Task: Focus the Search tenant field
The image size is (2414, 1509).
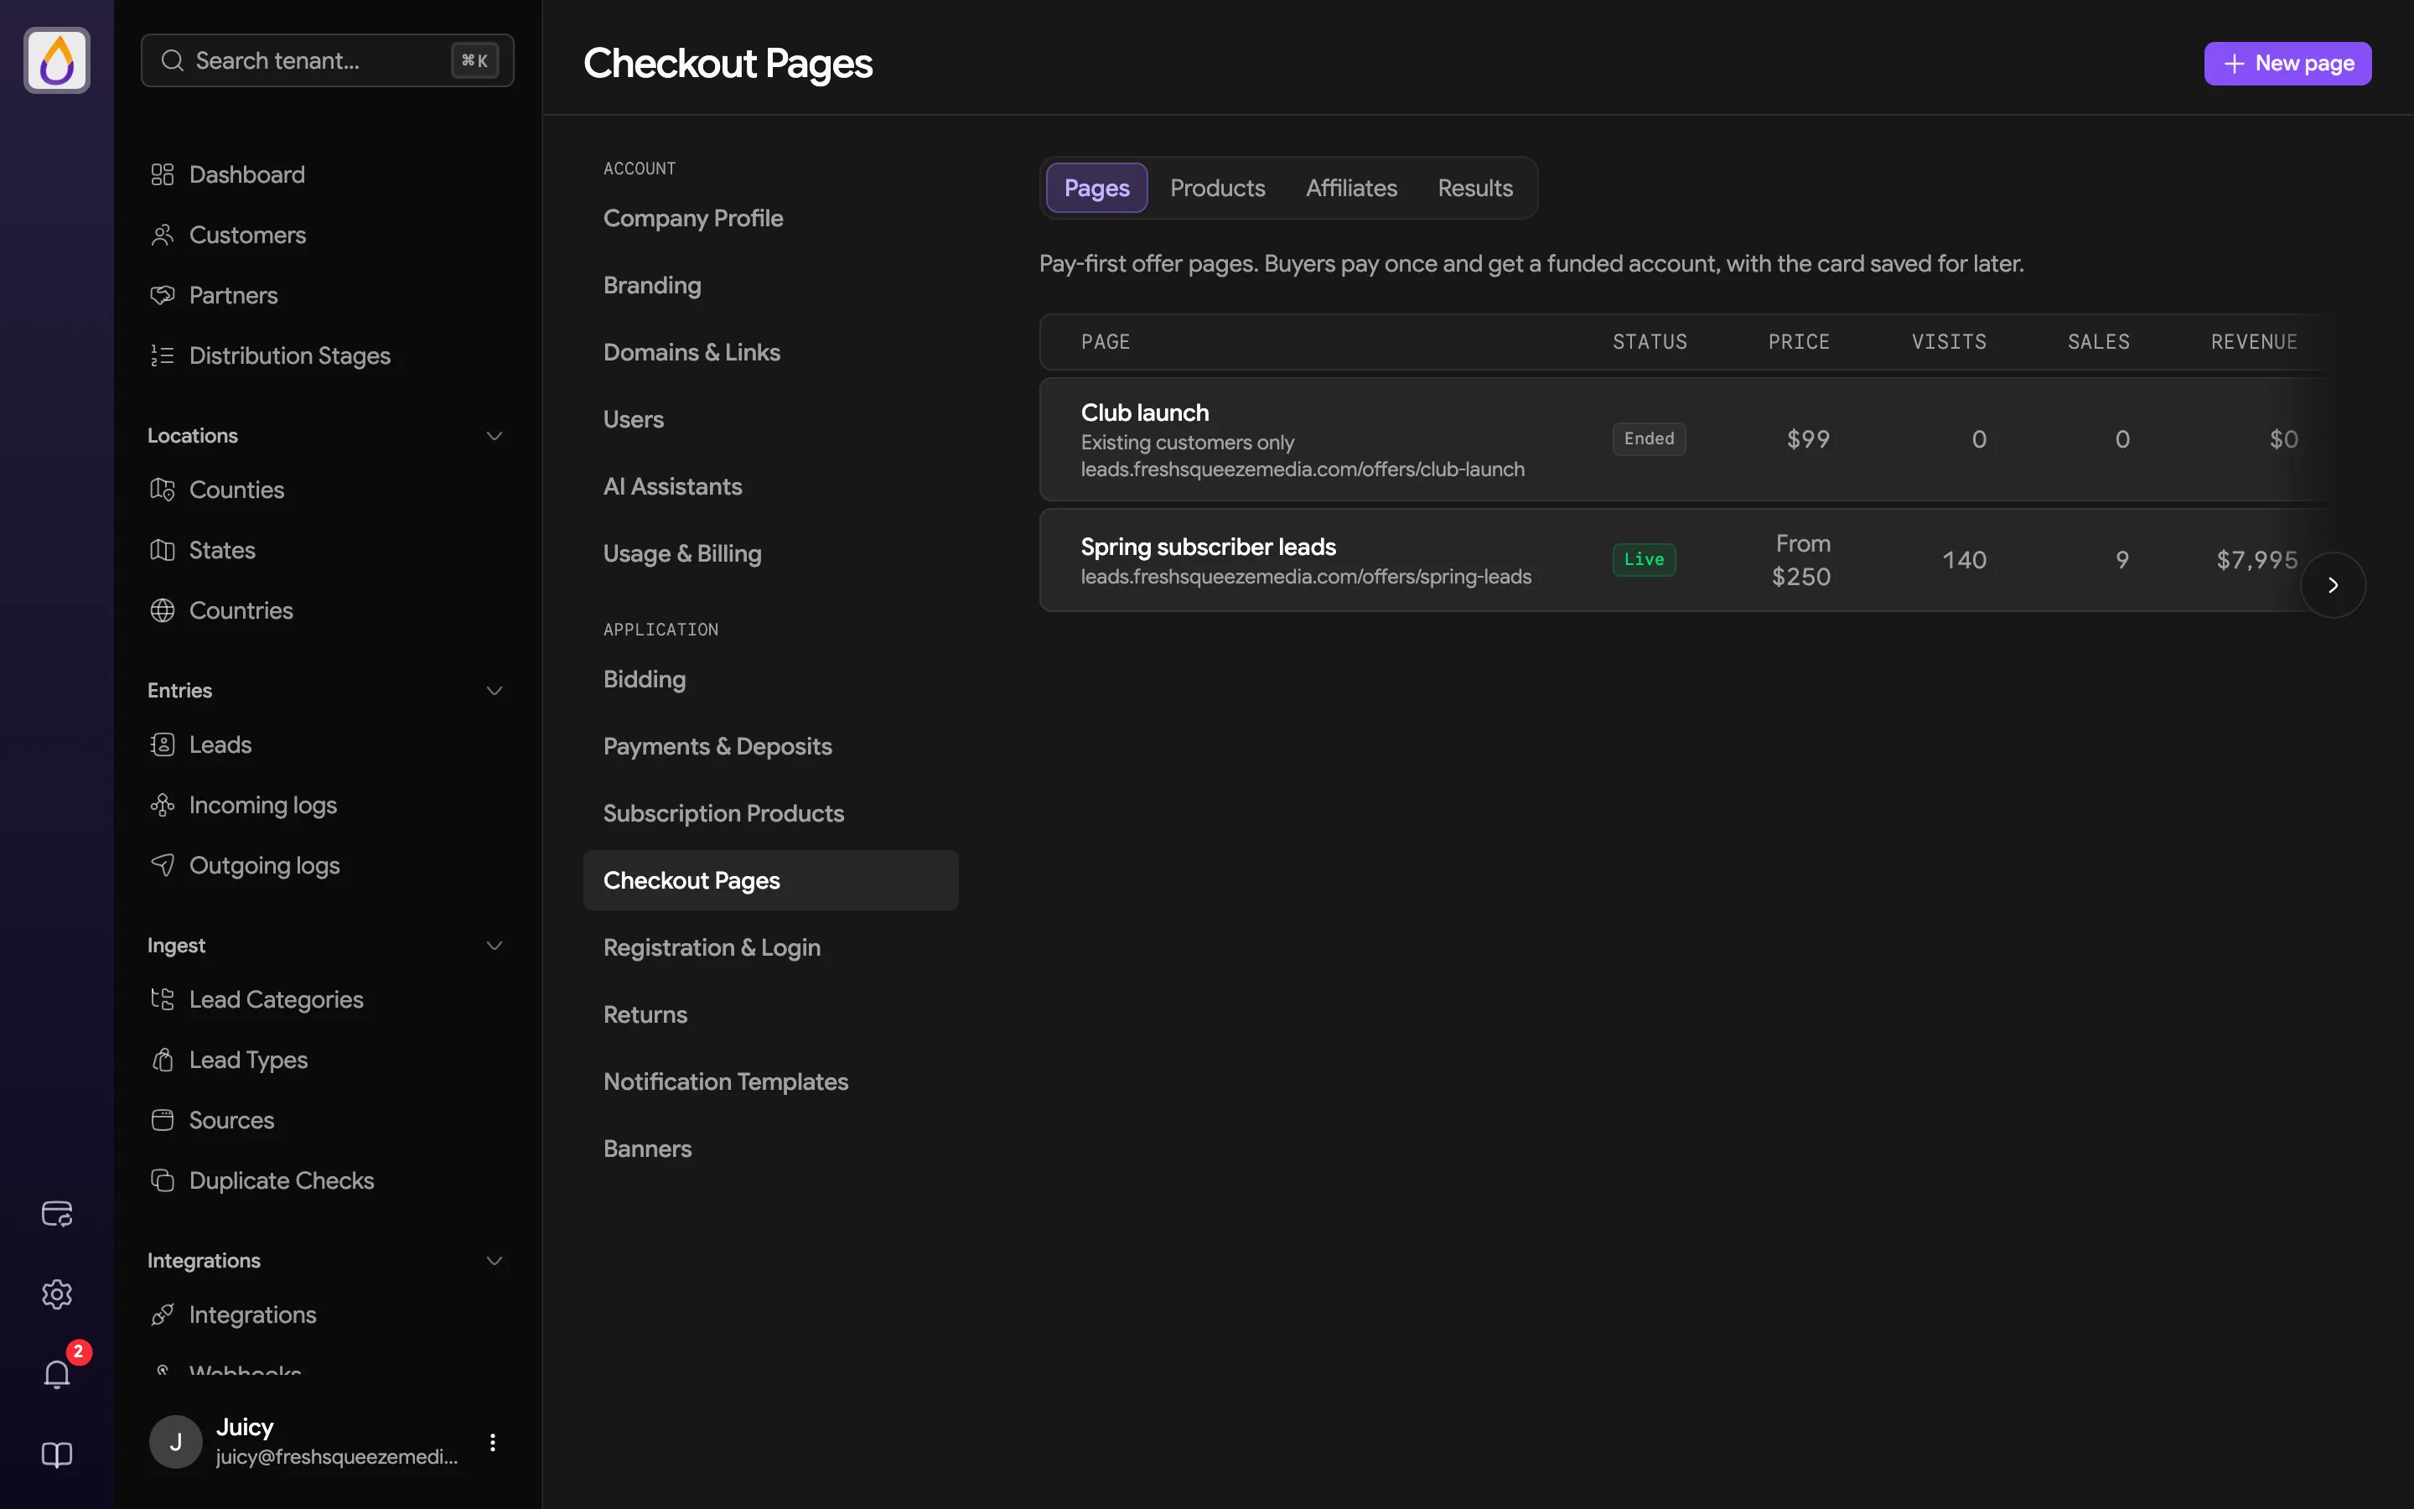Action: click(x=327, y=60)
